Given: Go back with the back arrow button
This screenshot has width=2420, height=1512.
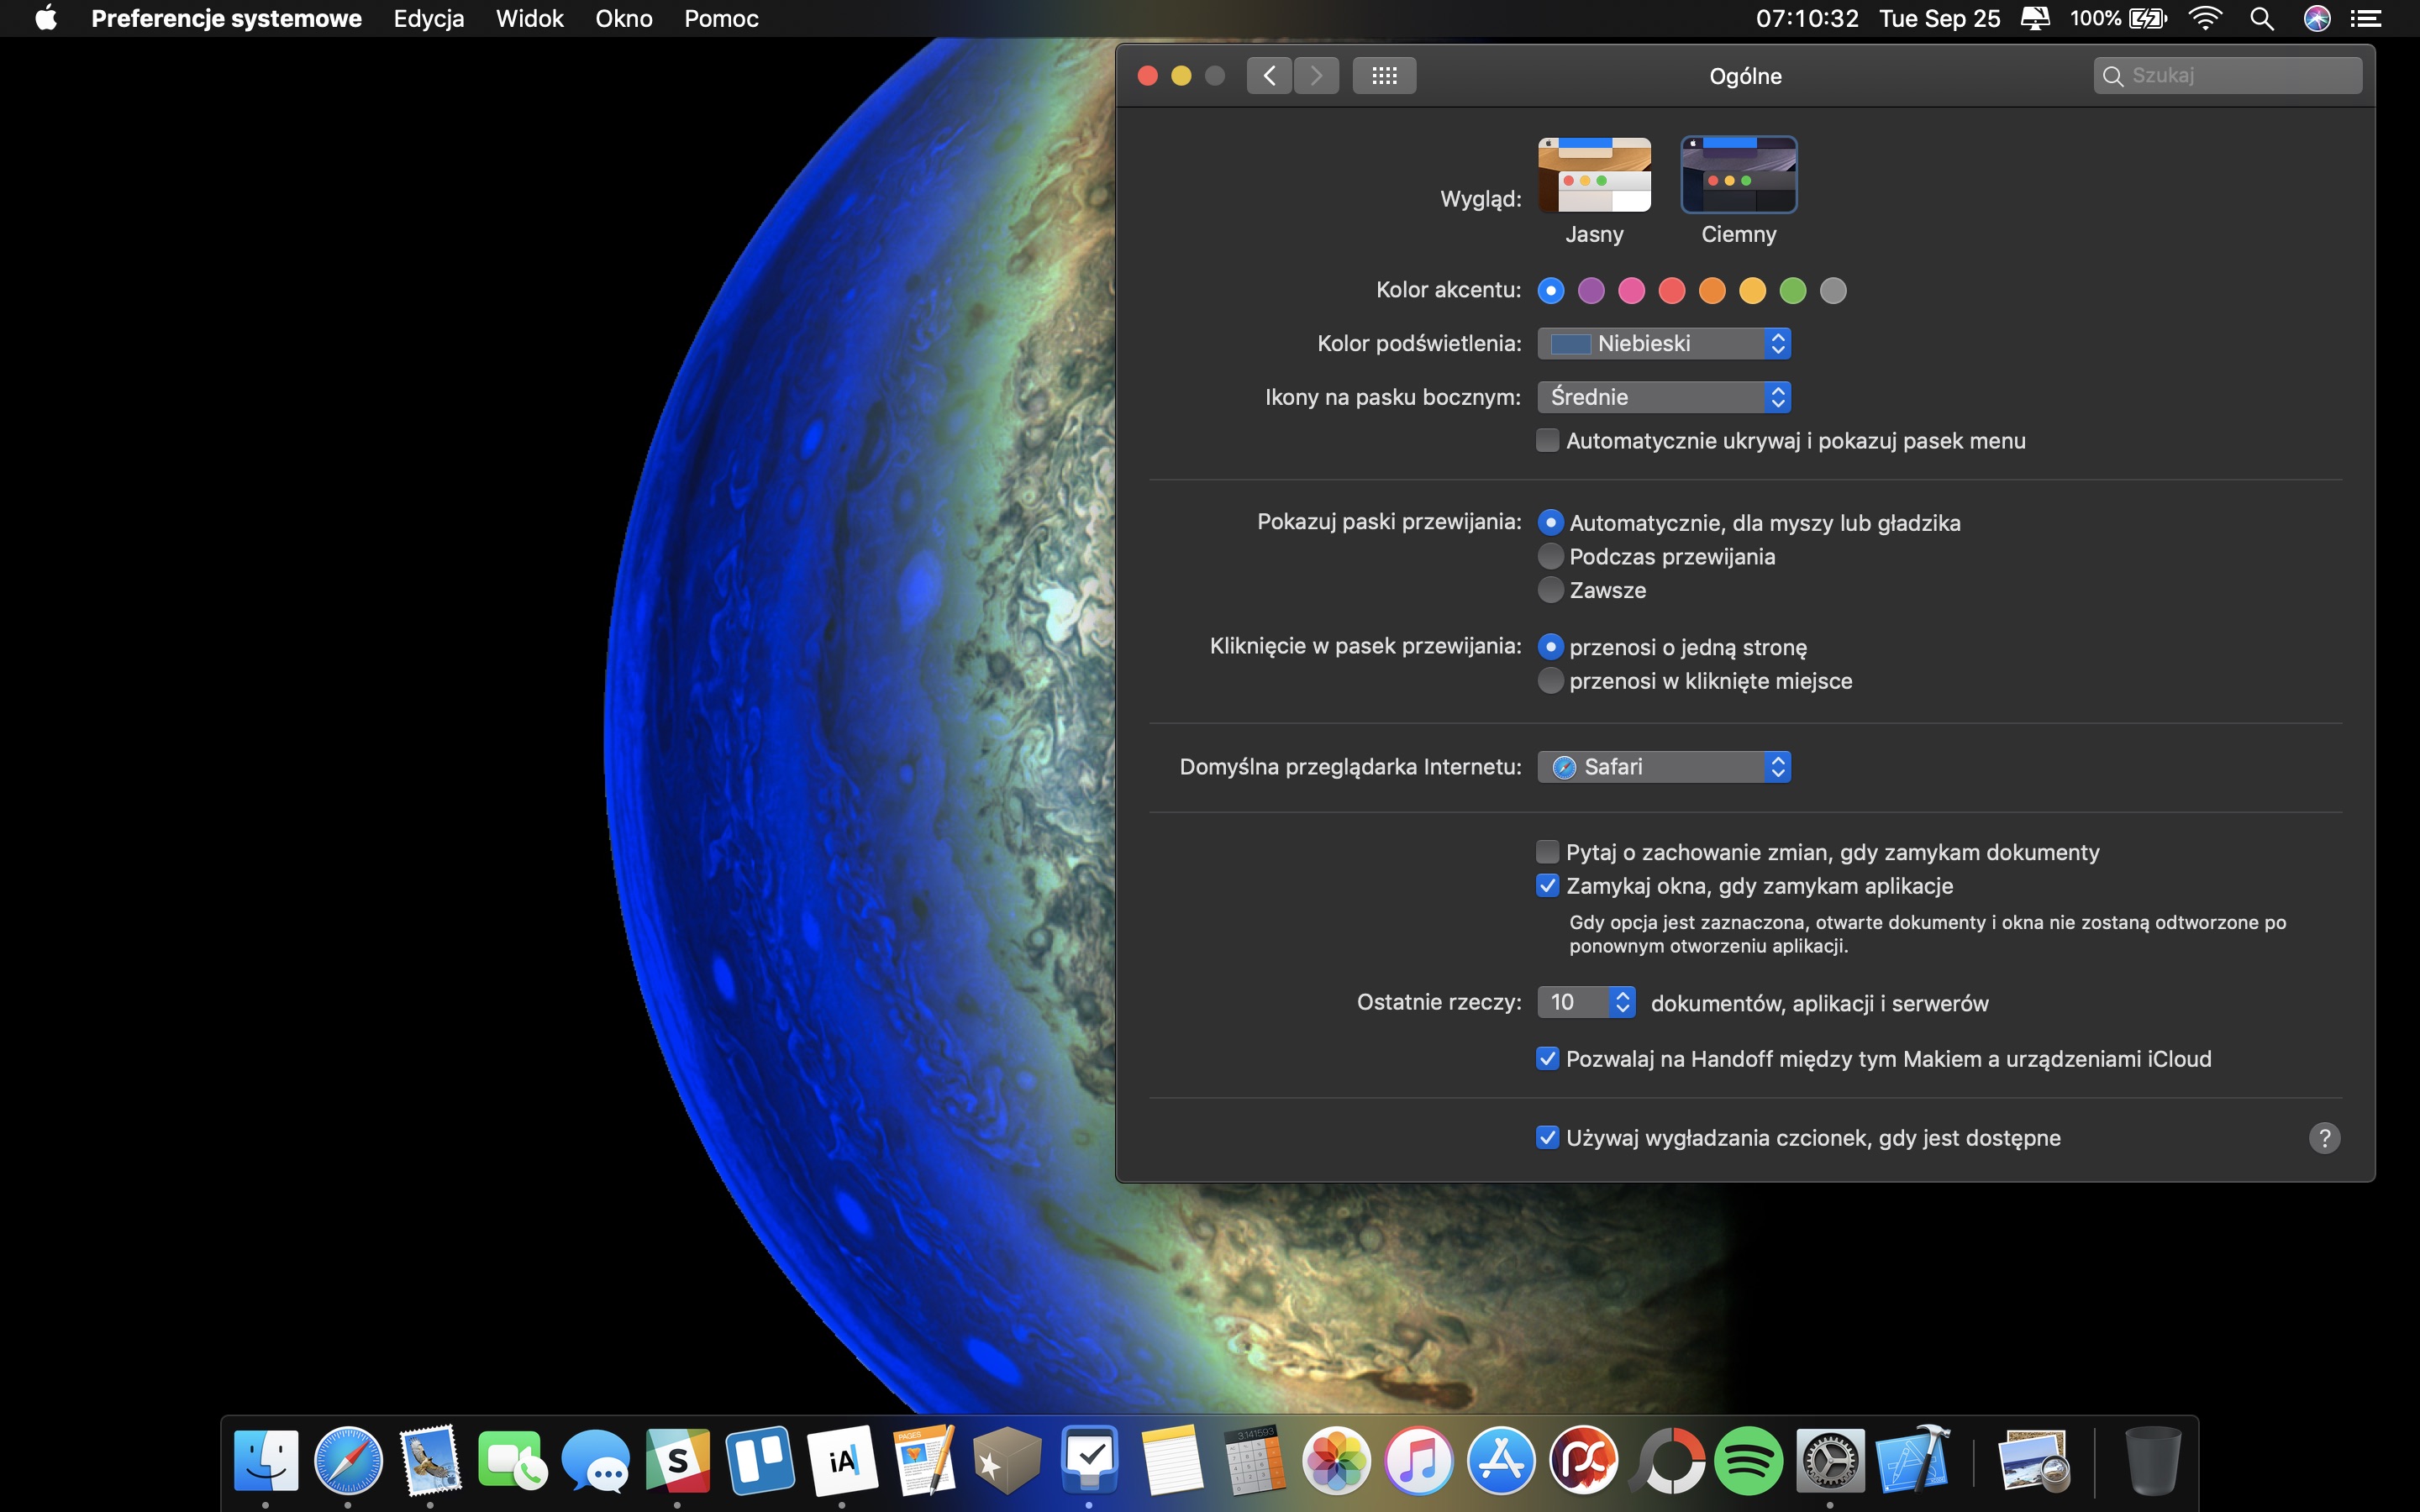Looking at the screenshot, I should point(1269,75).
